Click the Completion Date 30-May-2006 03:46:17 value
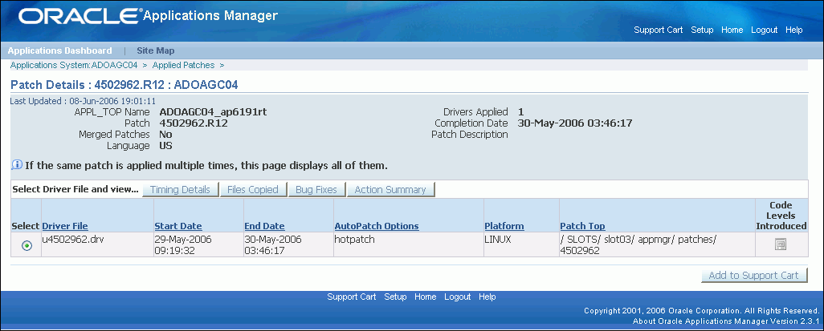Image resolution: width=824 pixels, height=331 pixels. [575, 123]
